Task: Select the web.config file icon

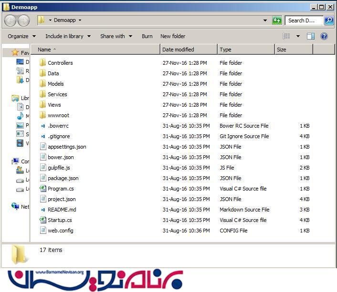Action: (x=43, y=231)
